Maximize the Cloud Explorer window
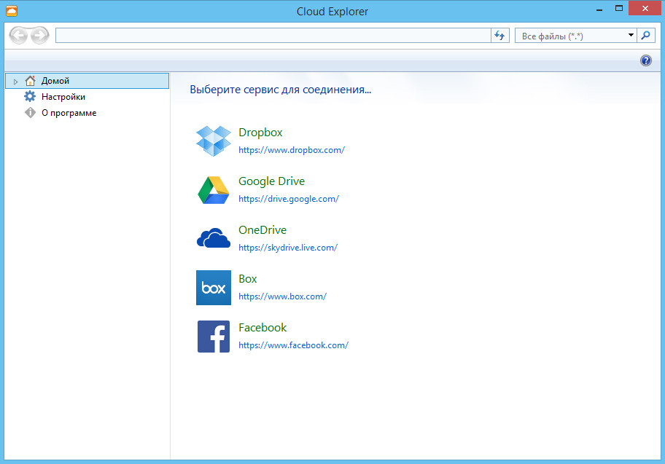 click(619, 9)
